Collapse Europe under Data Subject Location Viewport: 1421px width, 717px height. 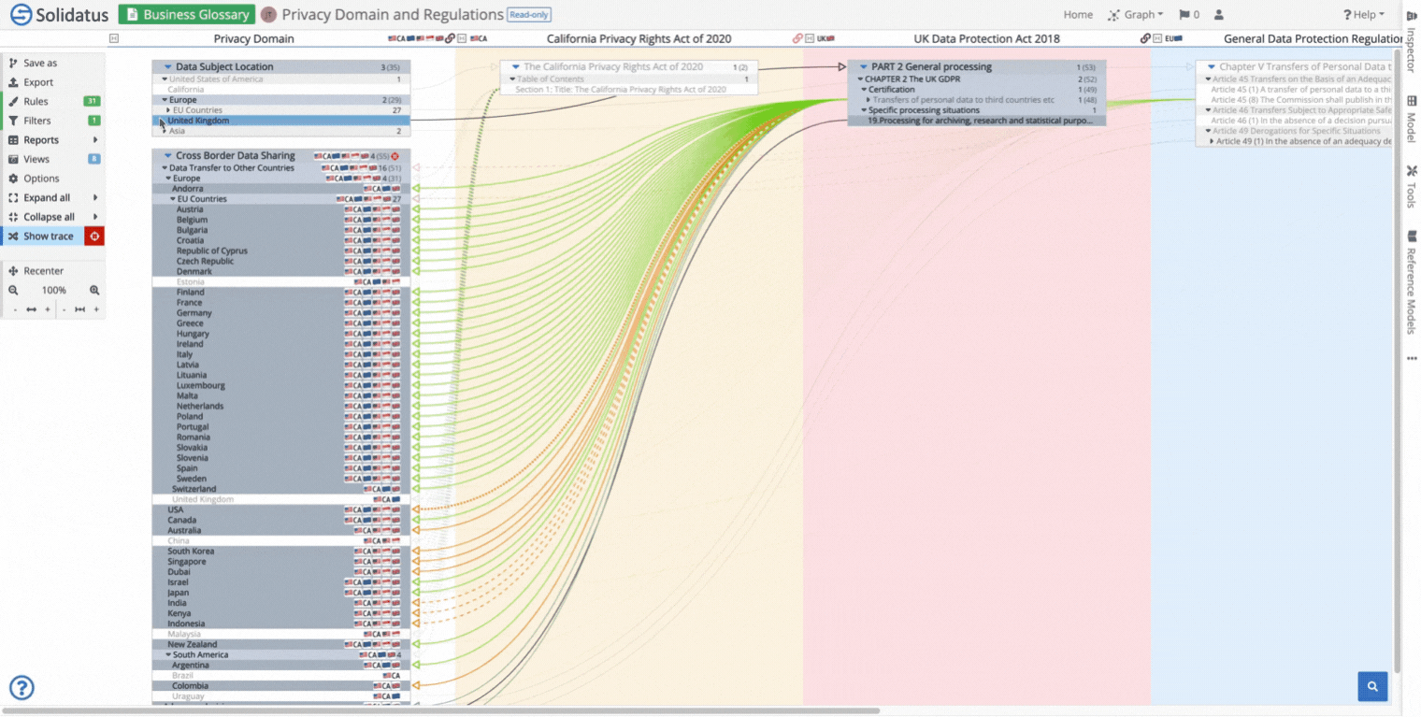click(165, 100)
